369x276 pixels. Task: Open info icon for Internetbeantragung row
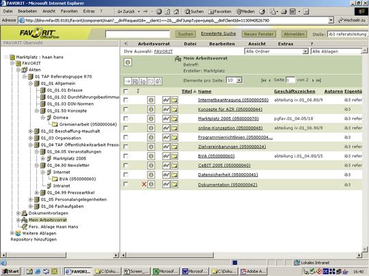click(x=151, y=100)
